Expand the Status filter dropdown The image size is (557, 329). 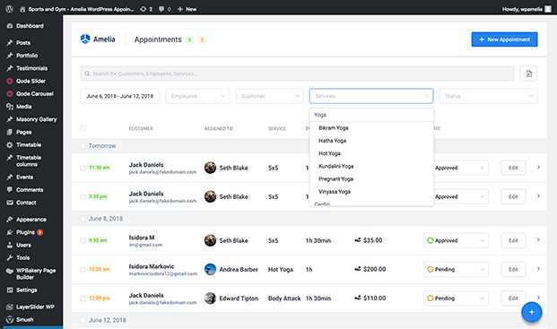click(488, 96)
